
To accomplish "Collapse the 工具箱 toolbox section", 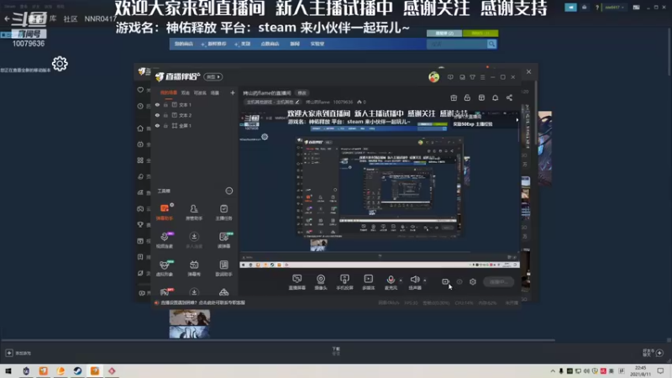I will point(229,191).
